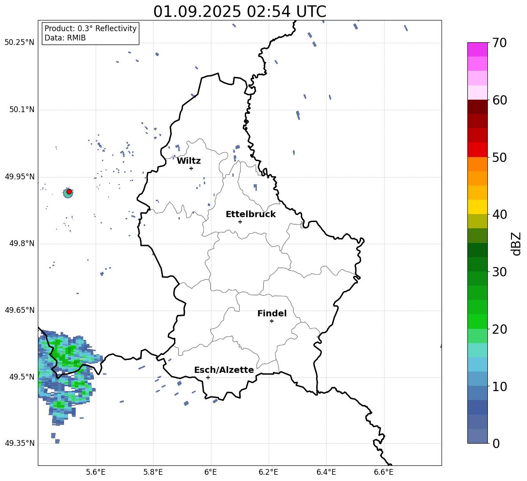
Task: Click the magenta top colorbar segment
Action: [477, 49]
